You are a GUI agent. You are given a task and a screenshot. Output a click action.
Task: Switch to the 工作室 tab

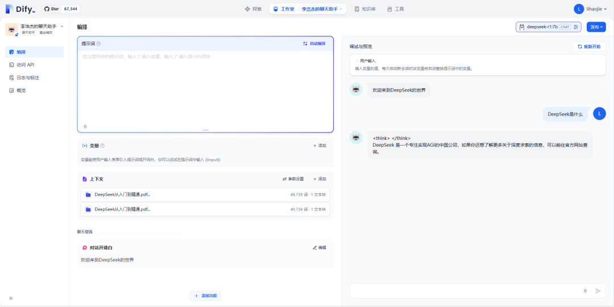(x=284, y=9)
